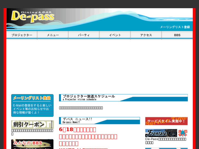Image resolution: width=199 pixels, height=149 pixels.
Task: Open メーリングリスト登録 link in header
Action: [x=175, y=27]
